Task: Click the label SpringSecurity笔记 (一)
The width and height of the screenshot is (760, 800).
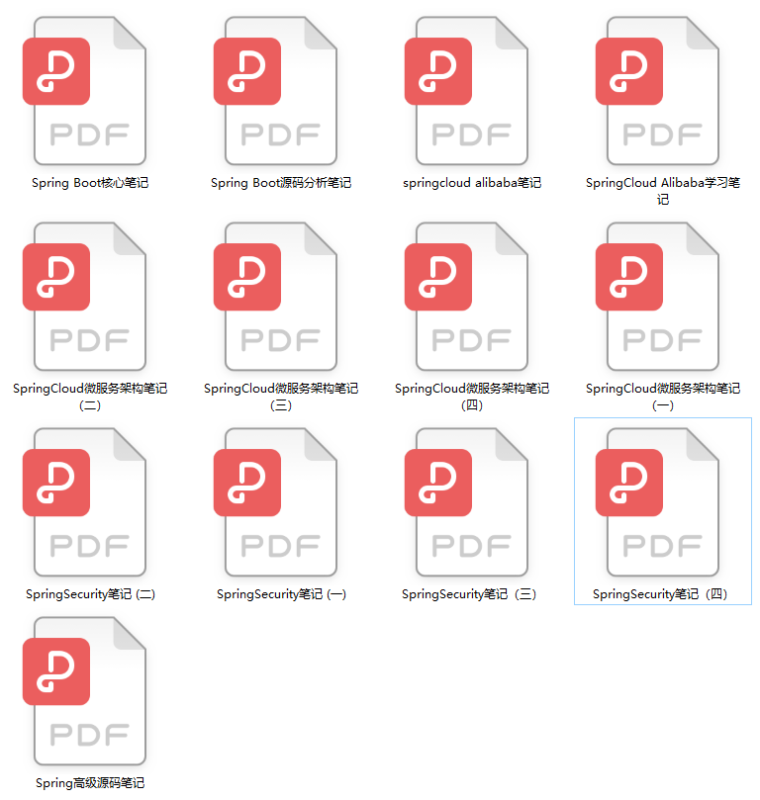Action: coord(281,594)
